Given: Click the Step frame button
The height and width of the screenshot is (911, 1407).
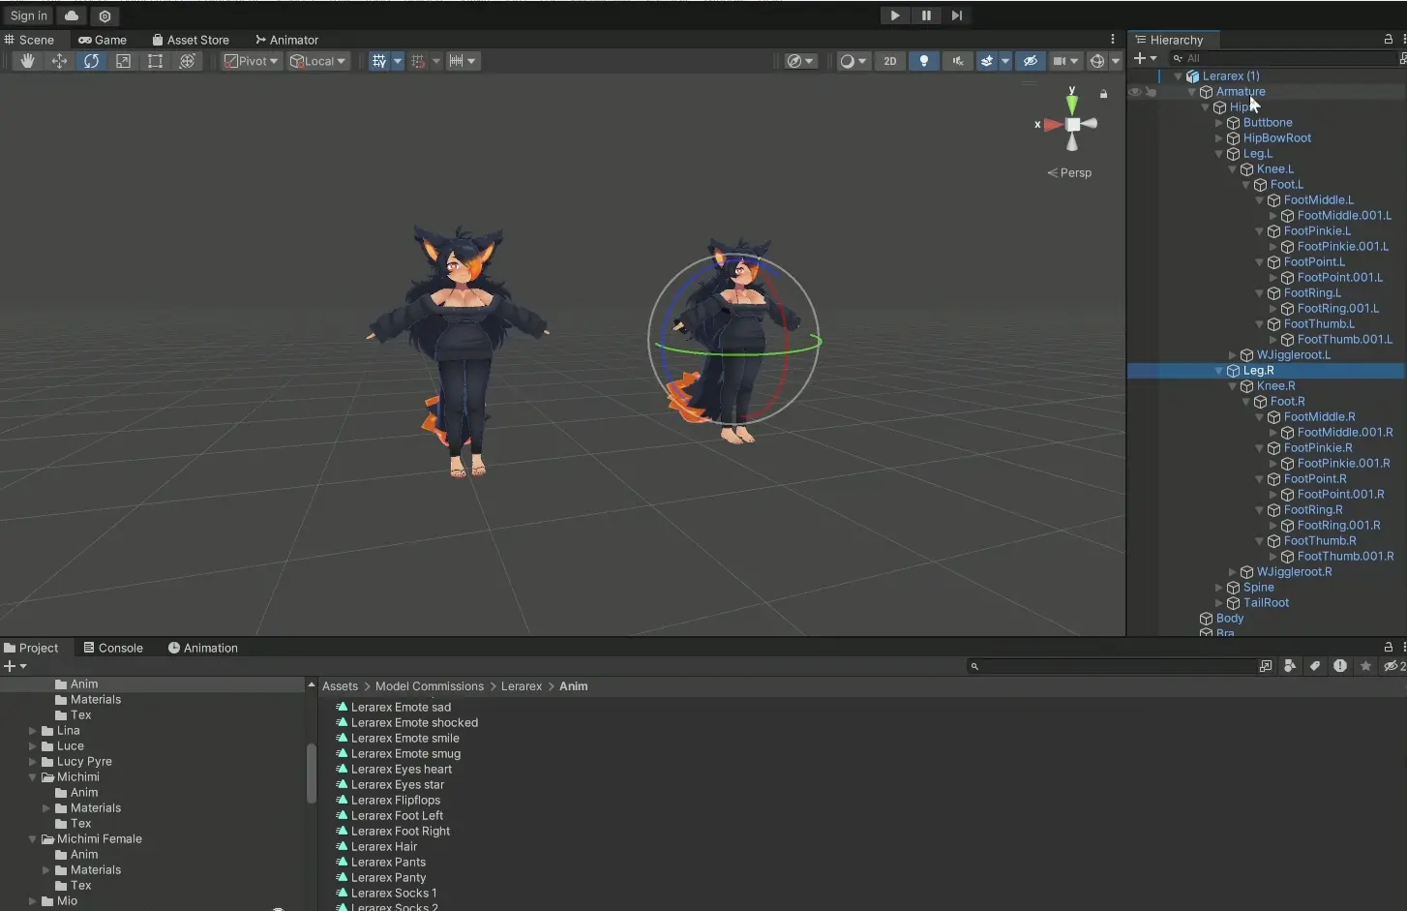Looking at the screenshot, I should (957, 15).
